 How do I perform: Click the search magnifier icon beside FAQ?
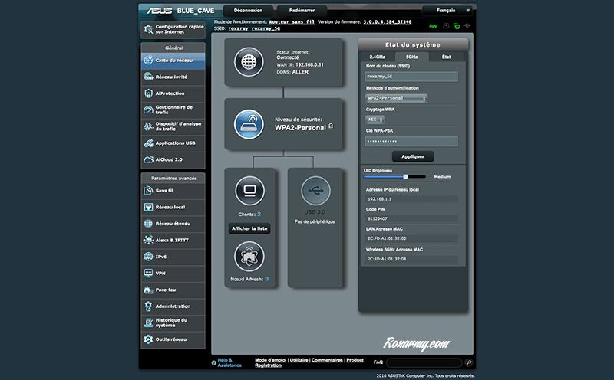(x=469, y=362)
